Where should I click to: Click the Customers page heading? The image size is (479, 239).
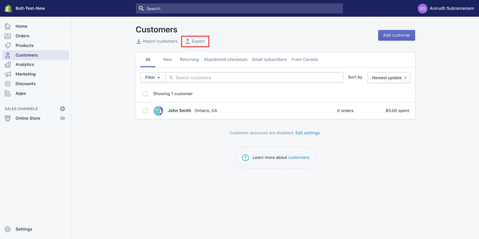coord(157,30)
